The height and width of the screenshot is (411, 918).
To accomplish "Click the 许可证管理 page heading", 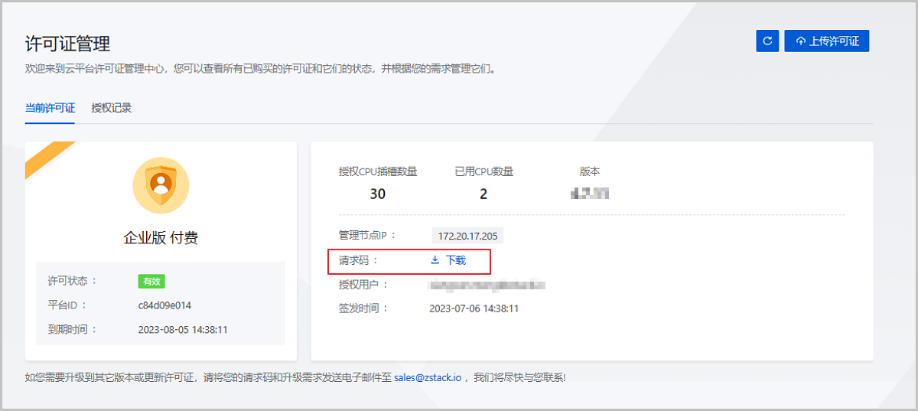I will tap(68, 44).
